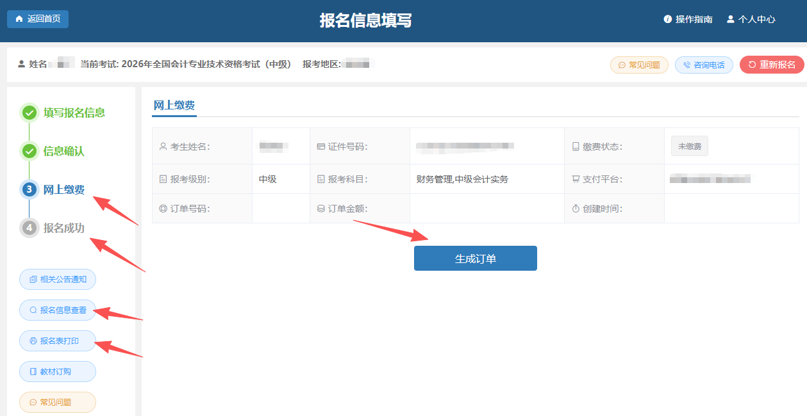The width and height of the screenshot is (807, 416).
Task: Click the cart icon beside 支付平台
Action: 576,179
